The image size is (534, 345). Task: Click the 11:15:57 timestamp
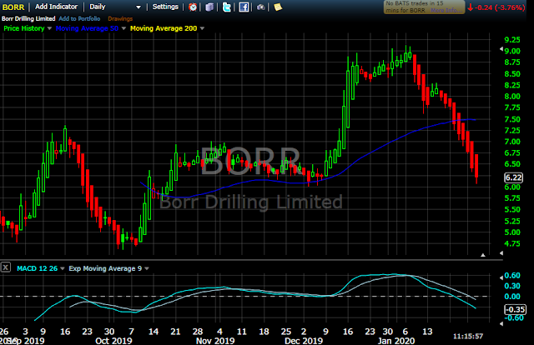point(468,337)
